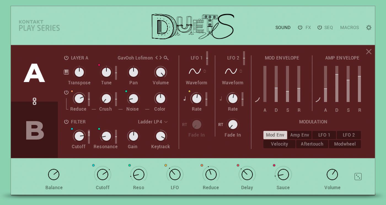Toggle the FX power icon

pyautogui.click(x=300, y=28)
